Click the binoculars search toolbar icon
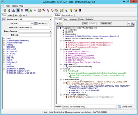This screenshot has width=138, height=115. 18,10
